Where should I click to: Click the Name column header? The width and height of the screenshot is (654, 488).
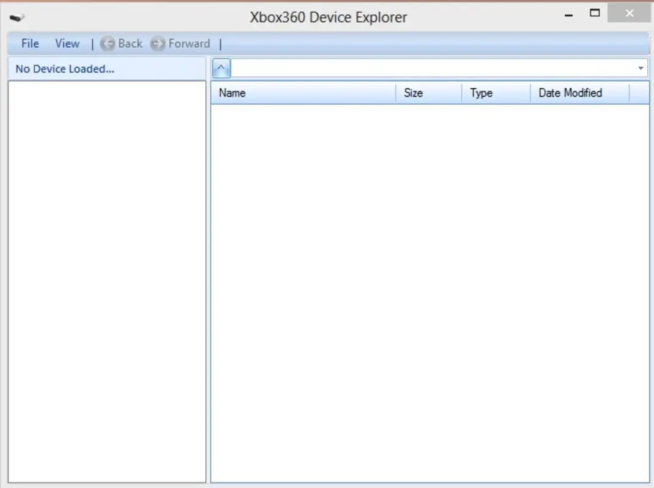click(x=232, y=93)
